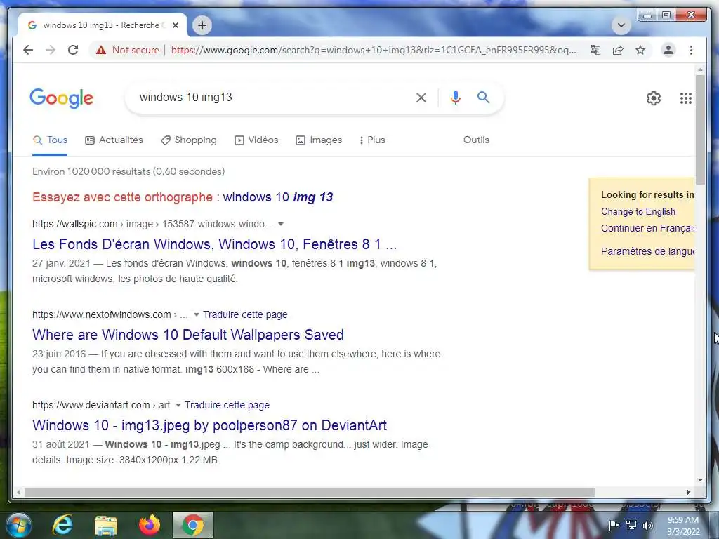Submit the search with the magnifier icon
Screen dimensions: 719x539
coord(483,97)
